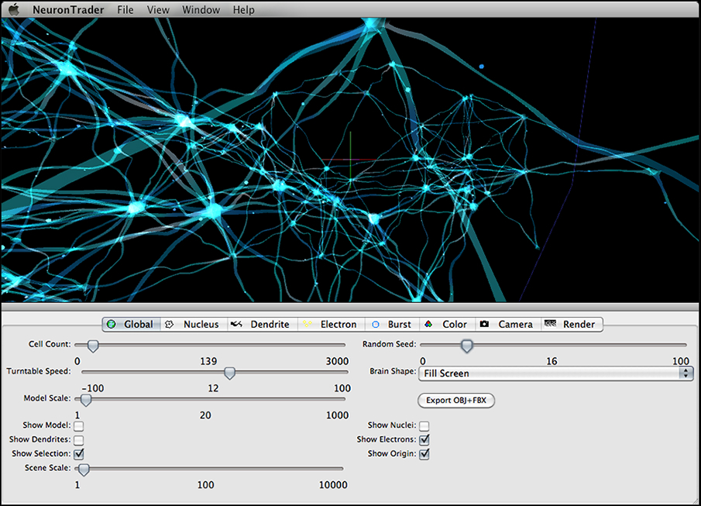Click the Render tab clapperboard icon
701x506 pixels.
click(550, 323)
